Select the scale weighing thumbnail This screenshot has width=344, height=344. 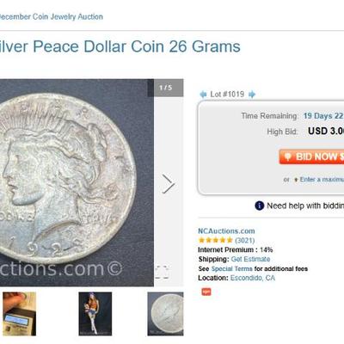coord(20,314)
